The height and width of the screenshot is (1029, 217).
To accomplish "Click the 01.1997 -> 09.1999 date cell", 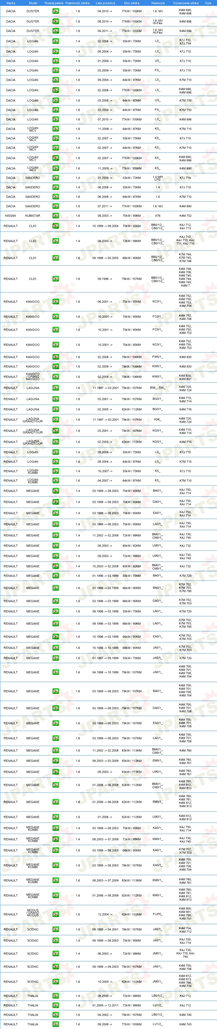I will point(105,658).
